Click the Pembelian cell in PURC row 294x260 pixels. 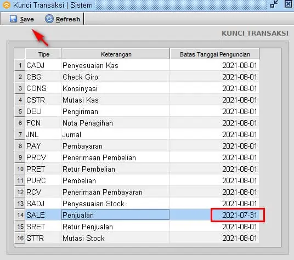coord(116,180)
